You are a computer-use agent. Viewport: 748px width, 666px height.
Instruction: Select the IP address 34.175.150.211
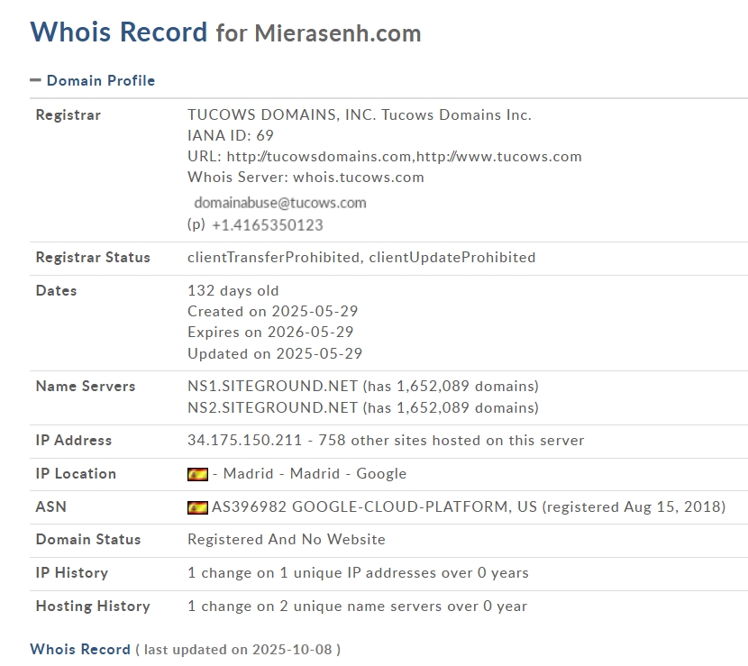pos(243,441)
